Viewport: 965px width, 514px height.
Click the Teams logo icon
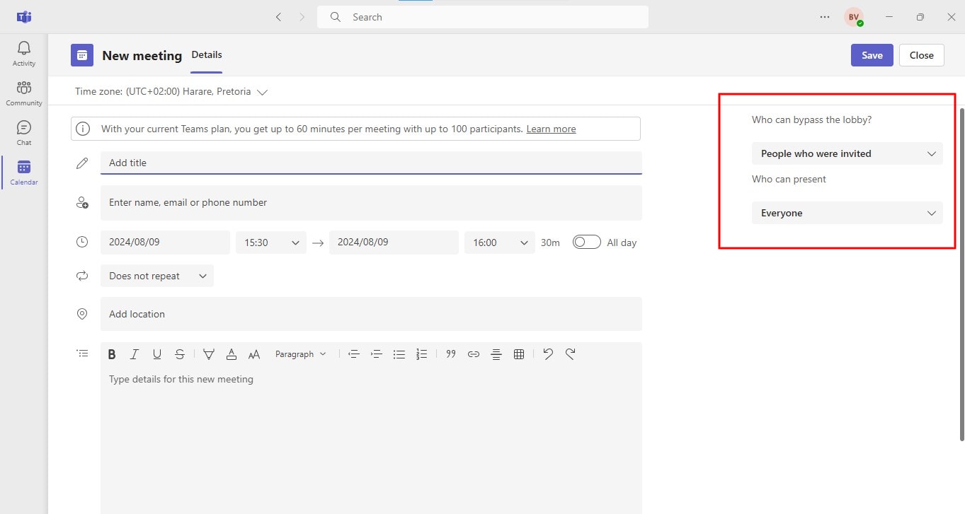(24, 17)
